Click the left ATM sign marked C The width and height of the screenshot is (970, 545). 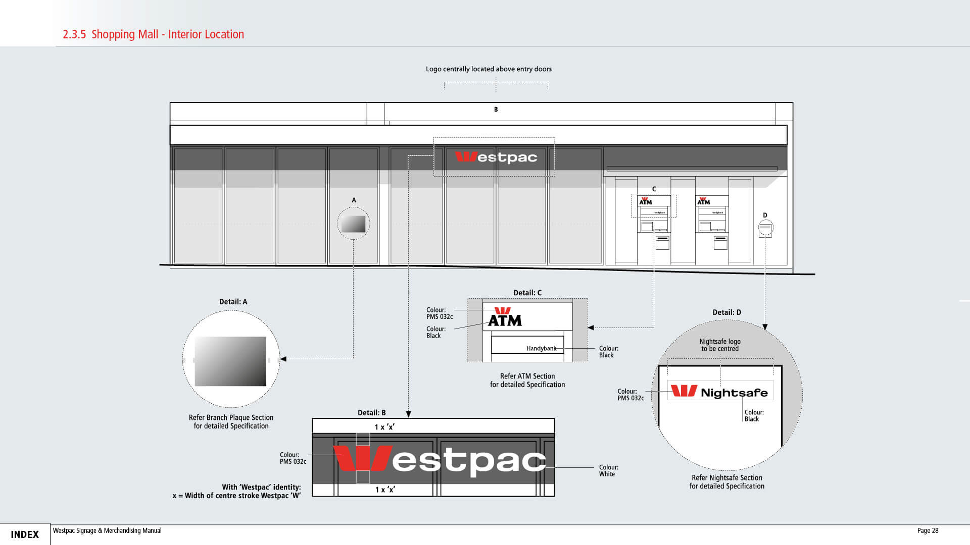tap(654, 200)
